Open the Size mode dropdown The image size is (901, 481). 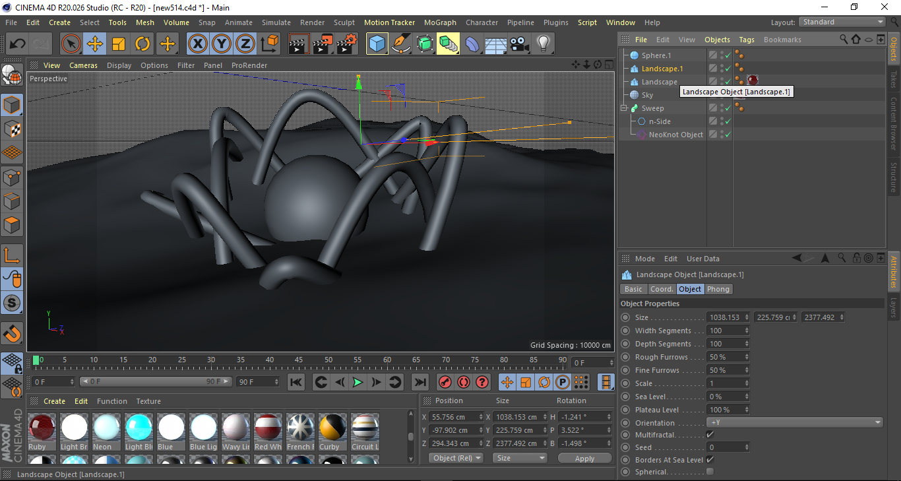[x=520, y=458]
